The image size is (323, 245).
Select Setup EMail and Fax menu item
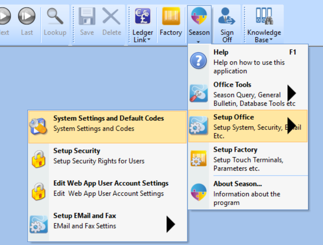pos(107,224)
